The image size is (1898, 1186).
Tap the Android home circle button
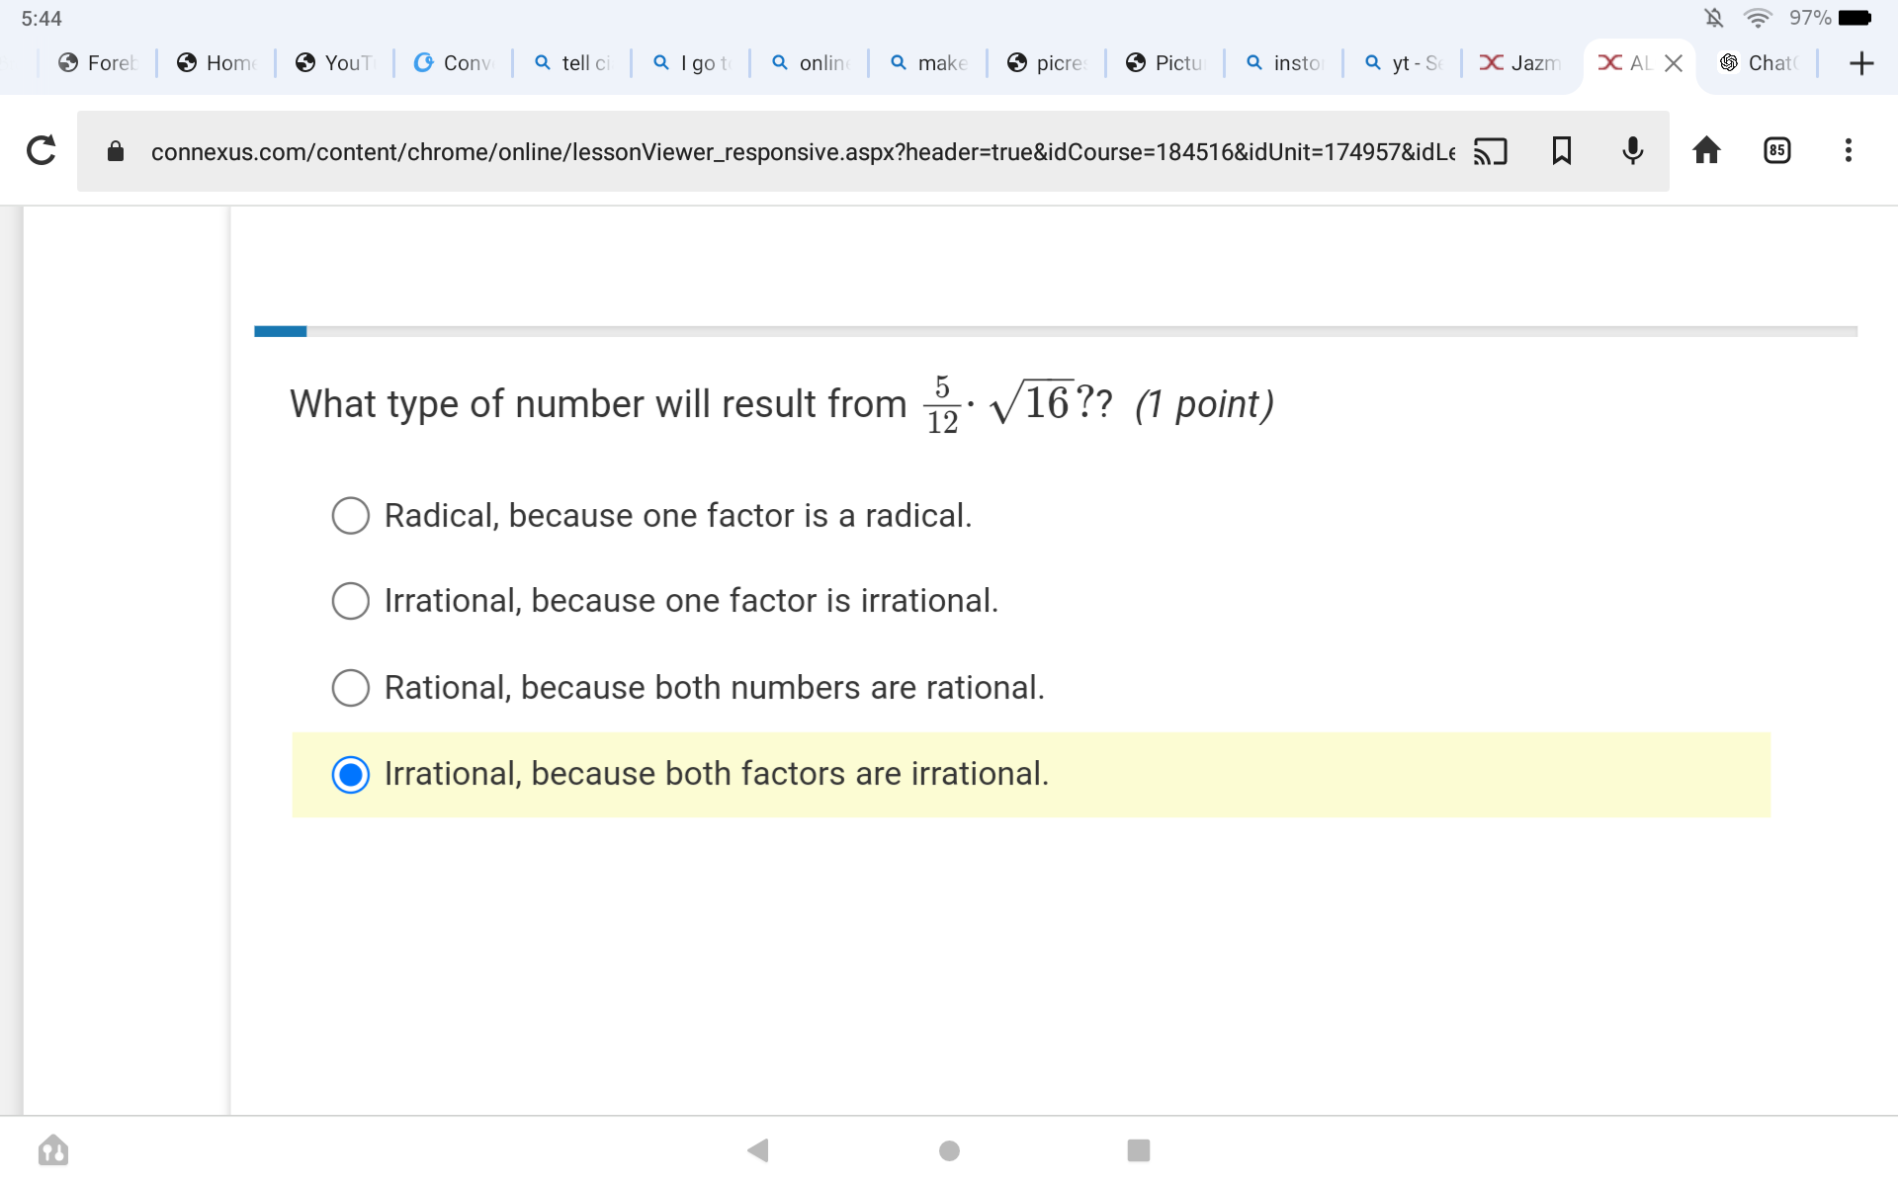[x=949, y=1149]
